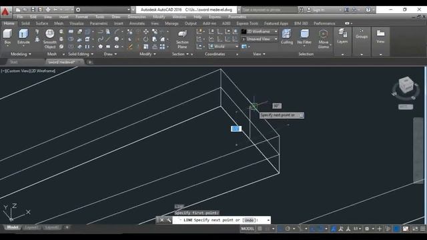Open the Customization menu in status bar
This screenshot has width=427, height=240.
[x=422, y=229]
